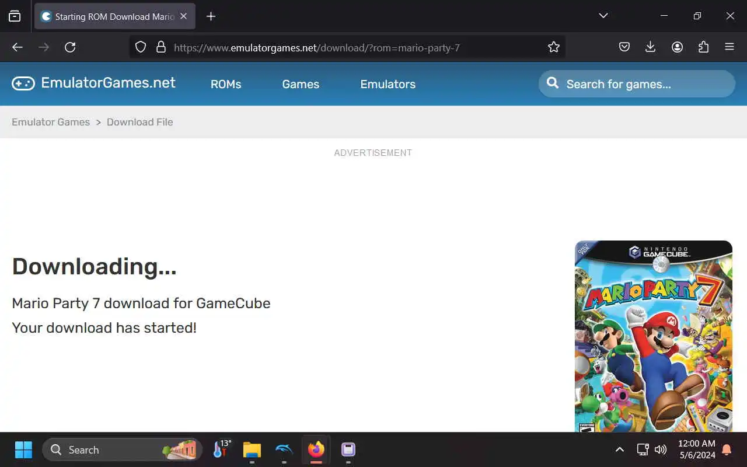747x467 pixels.
Task: Click the 'Downloading...' heading
Action: click(94, 267)
